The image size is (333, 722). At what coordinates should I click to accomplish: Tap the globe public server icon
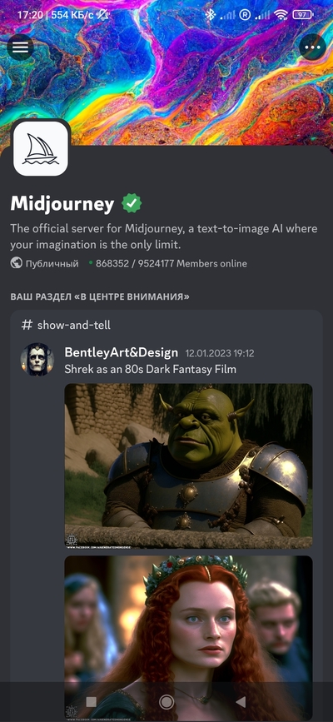pos(17,263)
